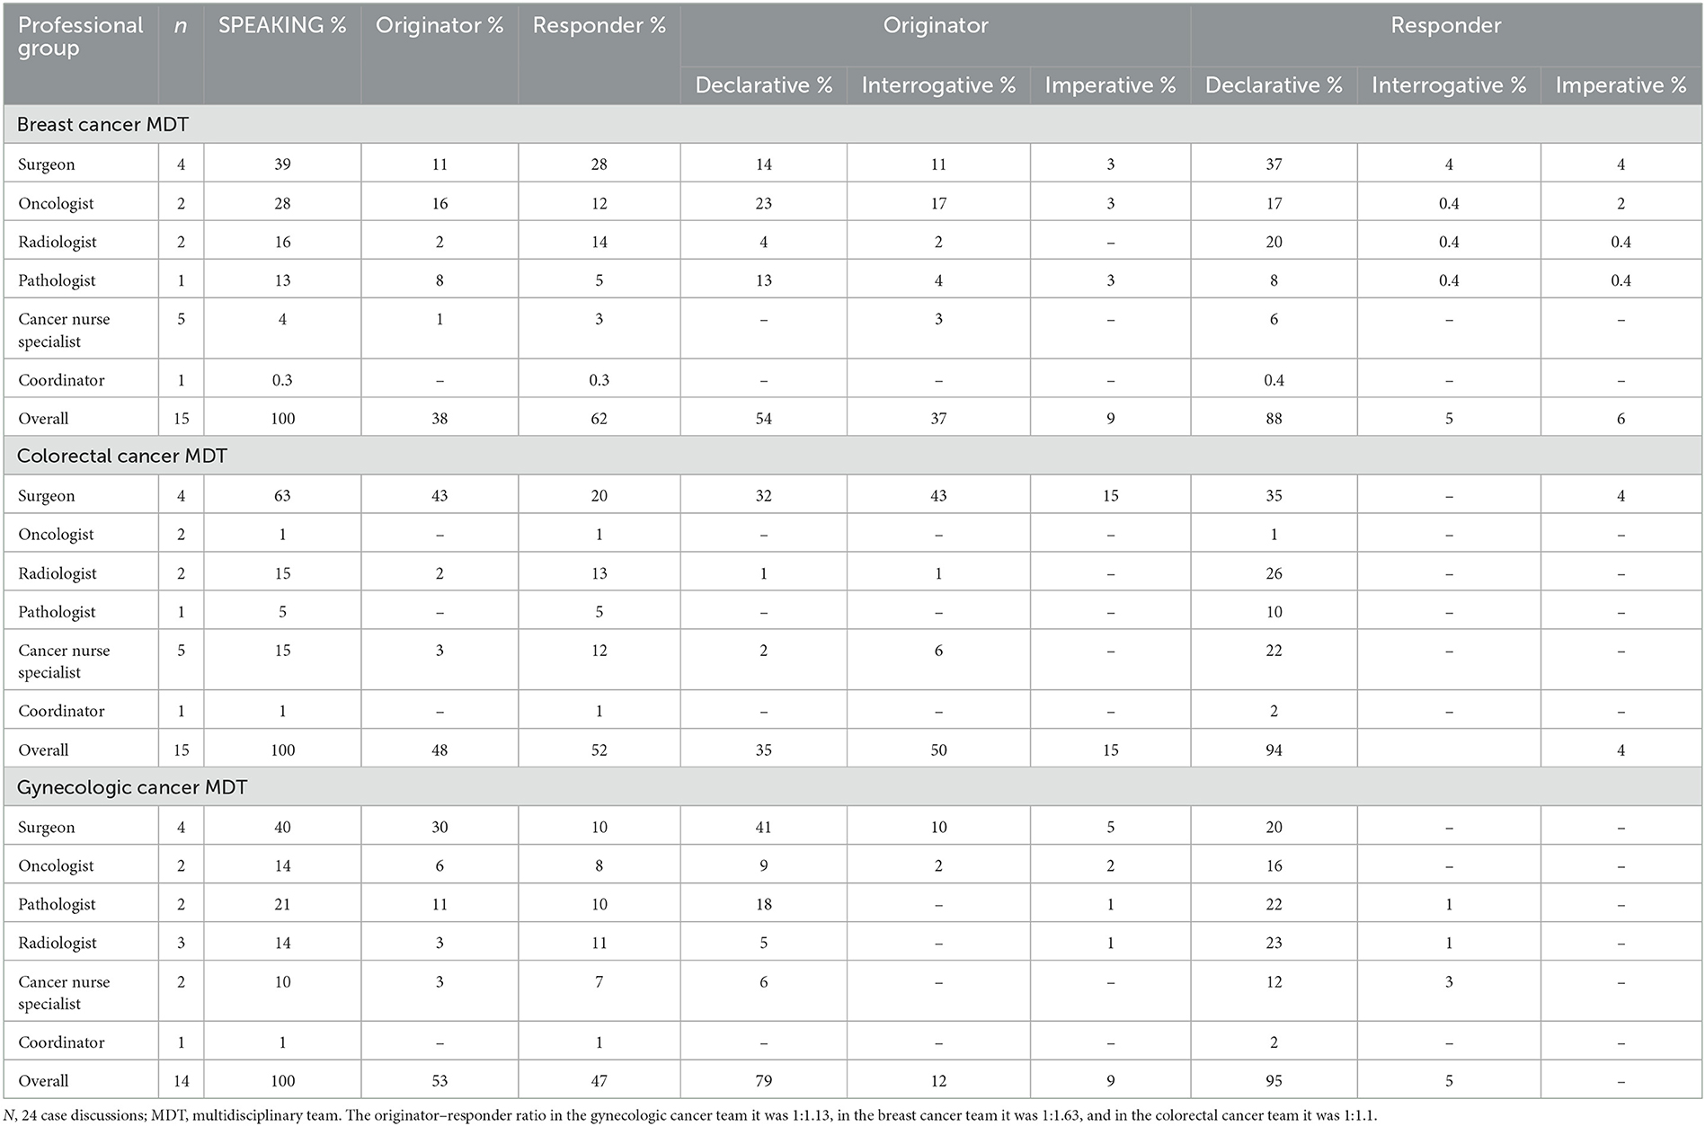Click 'Imperative %' under the Responder group
This screenshot has height=1126, width=1705.
(1621, 85)
